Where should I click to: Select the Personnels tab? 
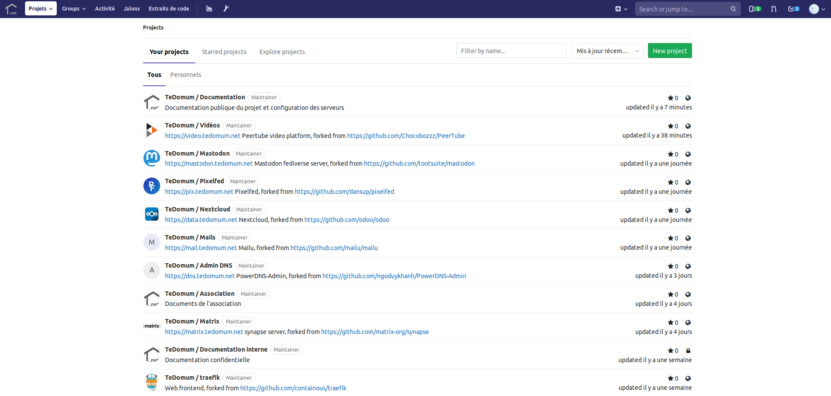point(185,75)
